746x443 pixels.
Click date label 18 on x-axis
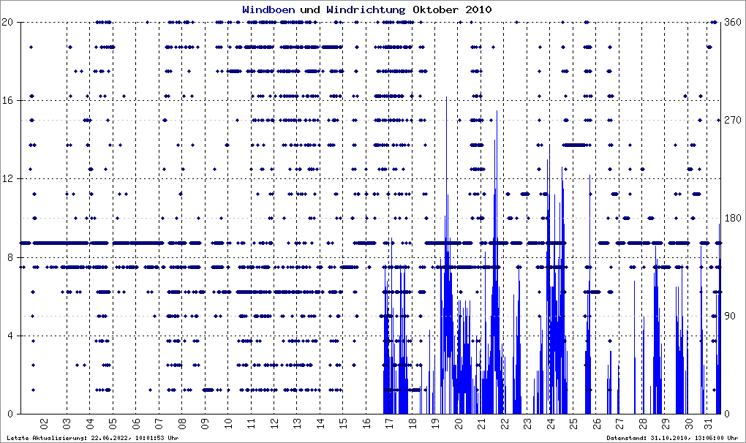tap(412, 423)
